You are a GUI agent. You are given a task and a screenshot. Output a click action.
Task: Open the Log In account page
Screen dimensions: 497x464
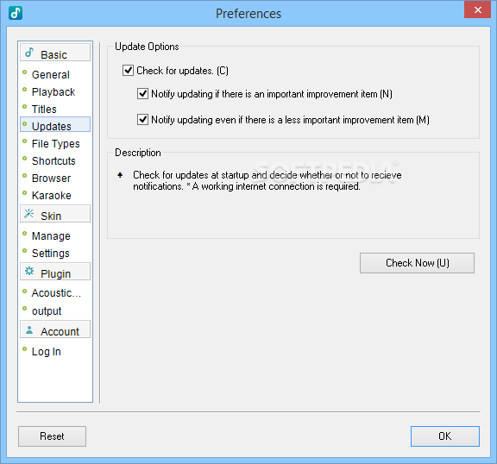47,352
